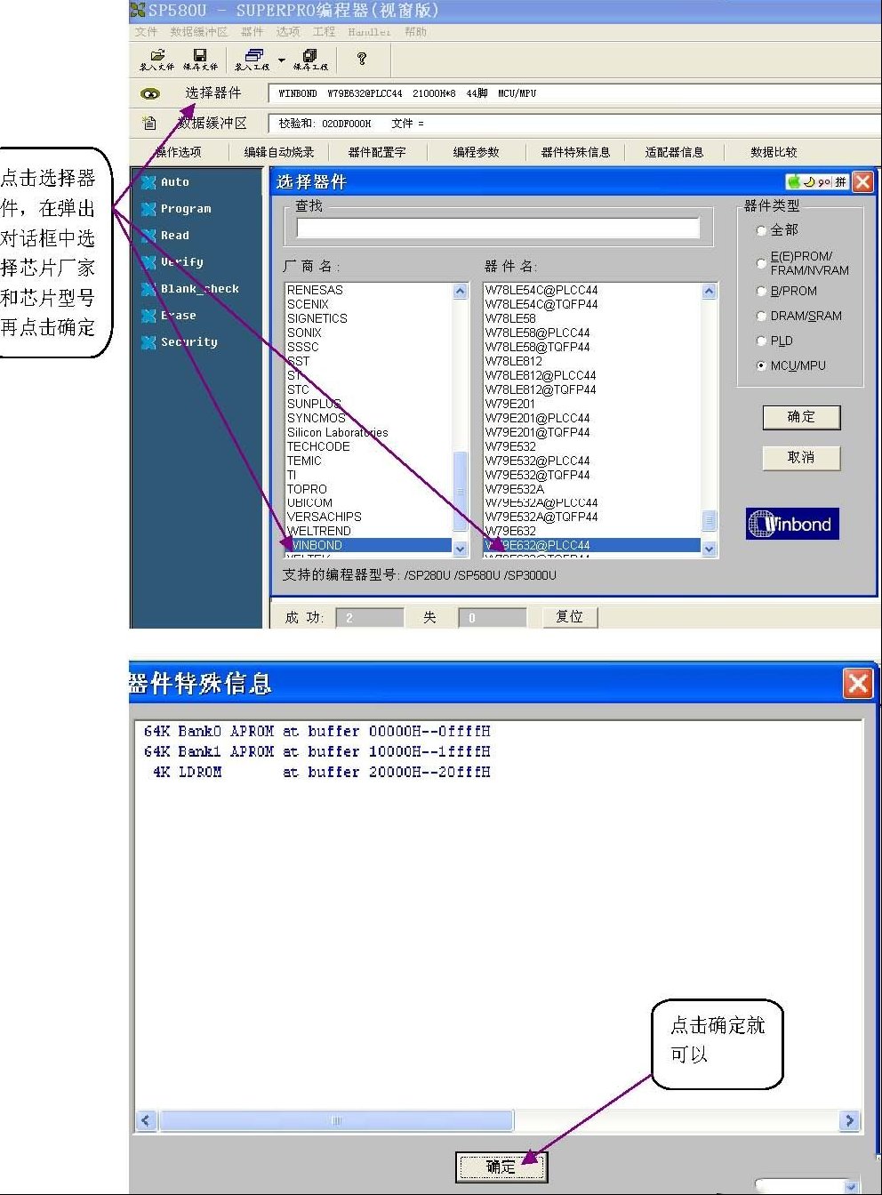The width and height of the screenshot is (882, 1195).
Task: Switch to the 器件特殊信息 tab
Action: point(576,152)
